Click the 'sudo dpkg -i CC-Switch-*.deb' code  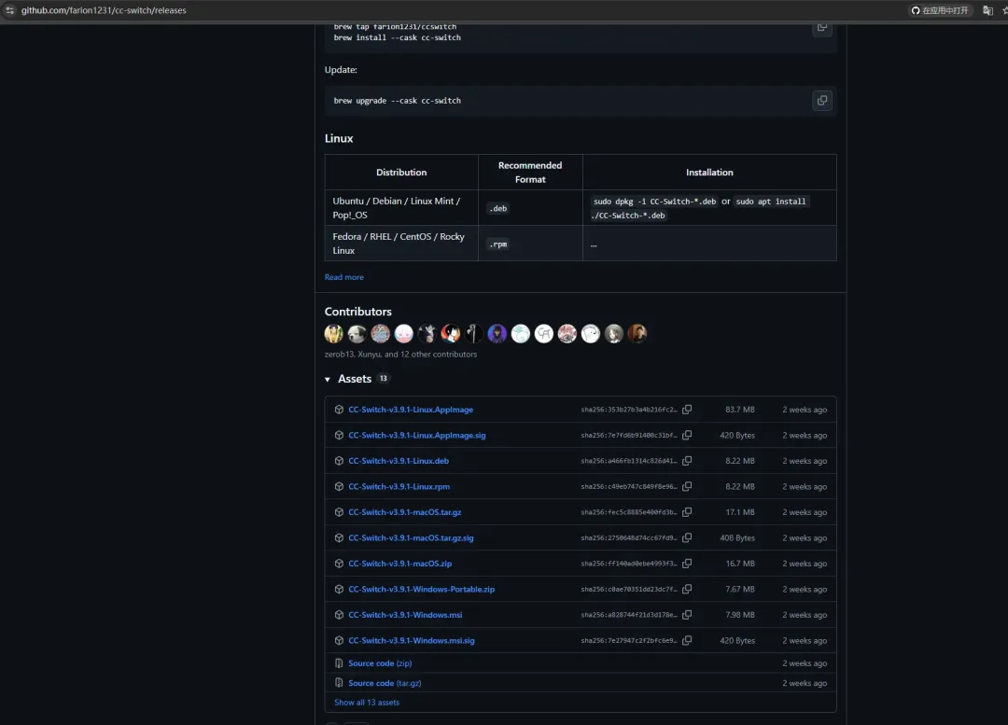654,202
